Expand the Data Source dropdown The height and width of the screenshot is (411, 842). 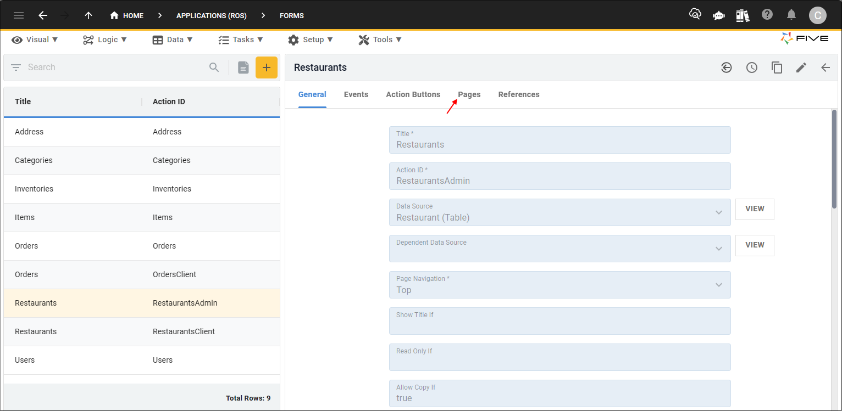click(x=719, y=212)
